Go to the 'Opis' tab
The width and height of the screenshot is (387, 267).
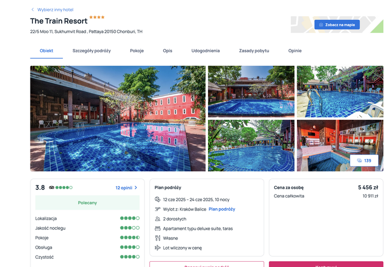pyautogui.click(x=167, y=51)
